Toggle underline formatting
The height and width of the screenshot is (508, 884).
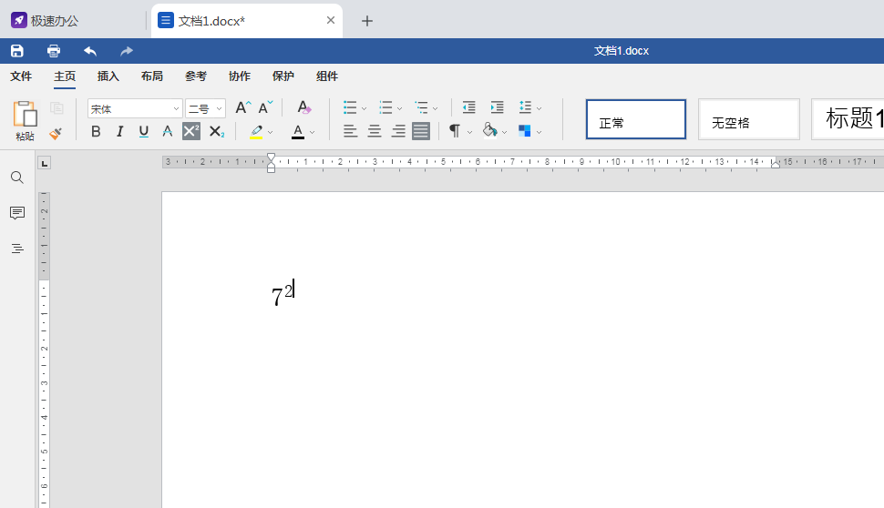point(144,131)
